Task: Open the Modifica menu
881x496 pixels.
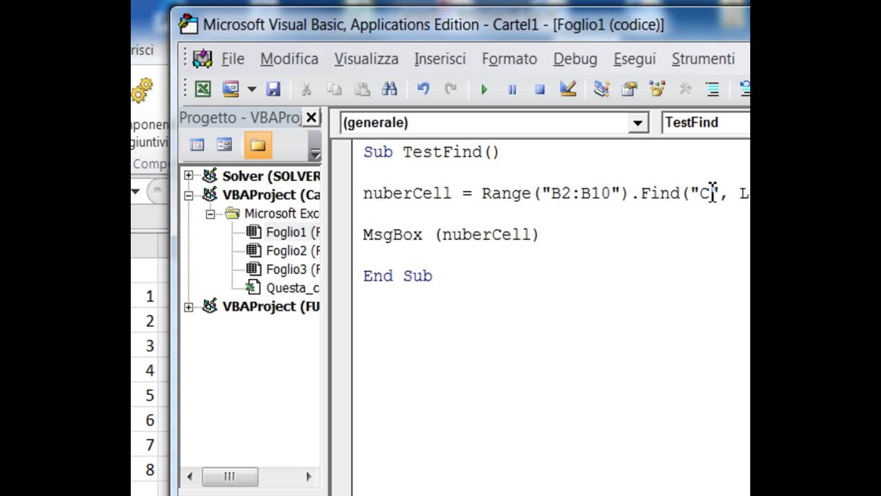Action: [289, 59]
